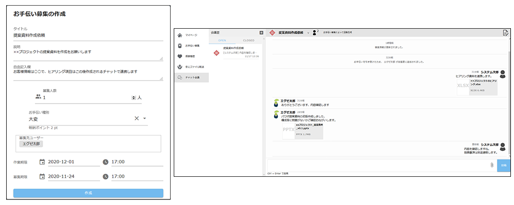
Task: Show members via the person icon
Action: click(315, 32)
